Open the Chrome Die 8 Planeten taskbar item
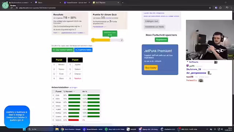This screenshot has height=132, width=234. click(x=71, y=129)
